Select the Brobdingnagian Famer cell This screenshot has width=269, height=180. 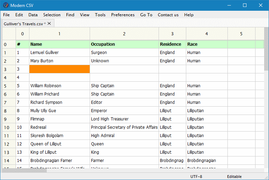point(59,161)
